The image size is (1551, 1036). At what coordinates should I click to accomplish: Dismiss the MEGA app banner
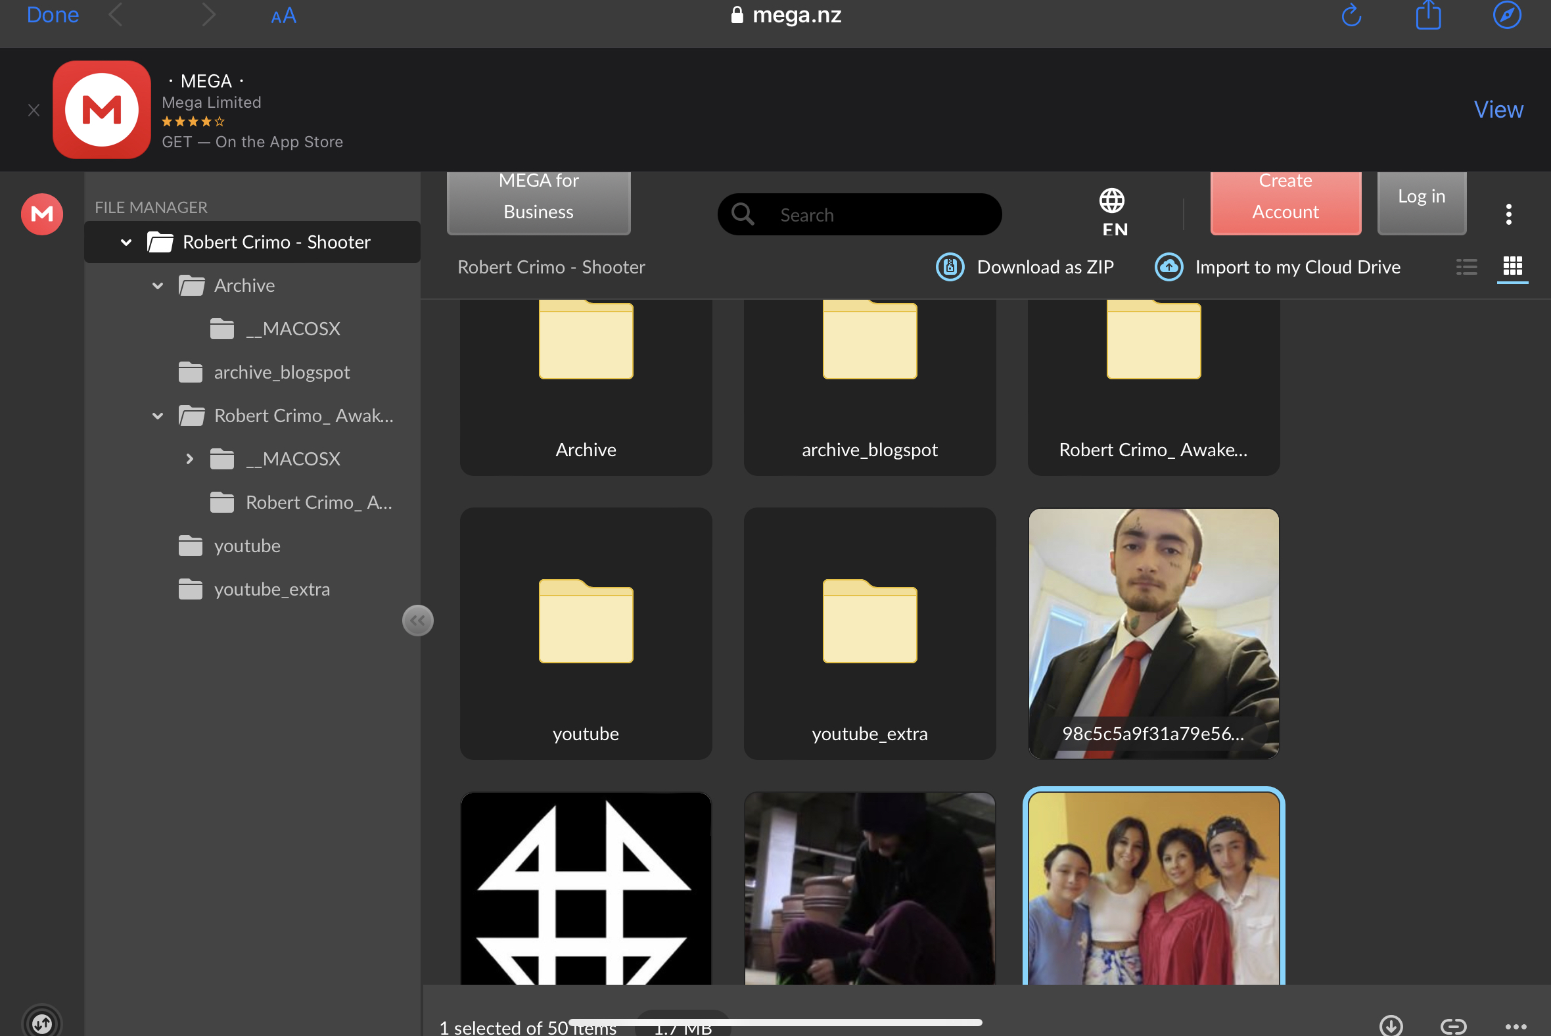34,110
